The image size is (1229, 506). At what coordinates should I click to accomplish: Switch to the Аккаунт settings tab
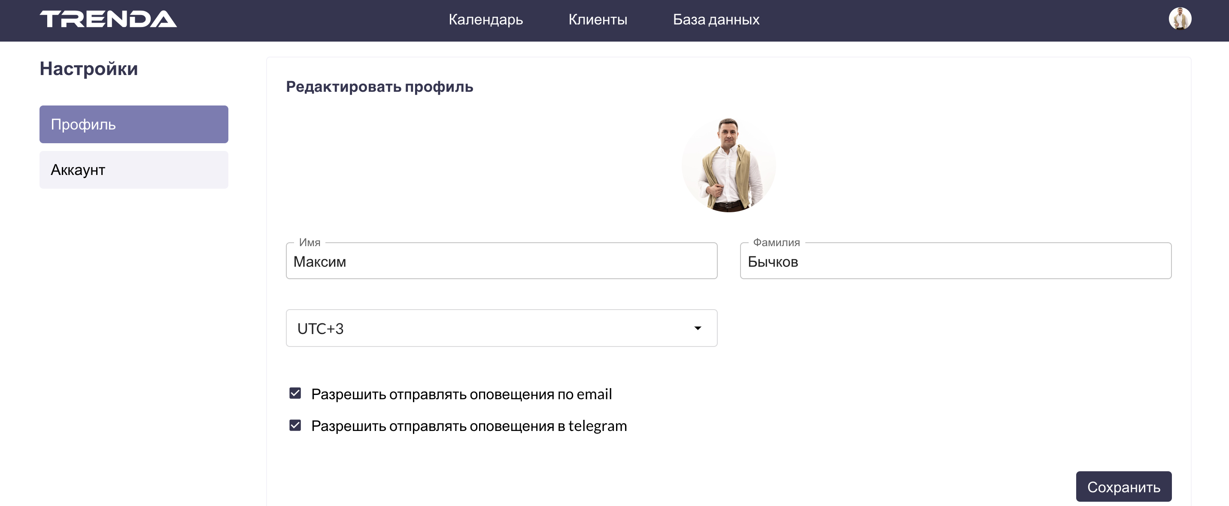pos(134,170)
